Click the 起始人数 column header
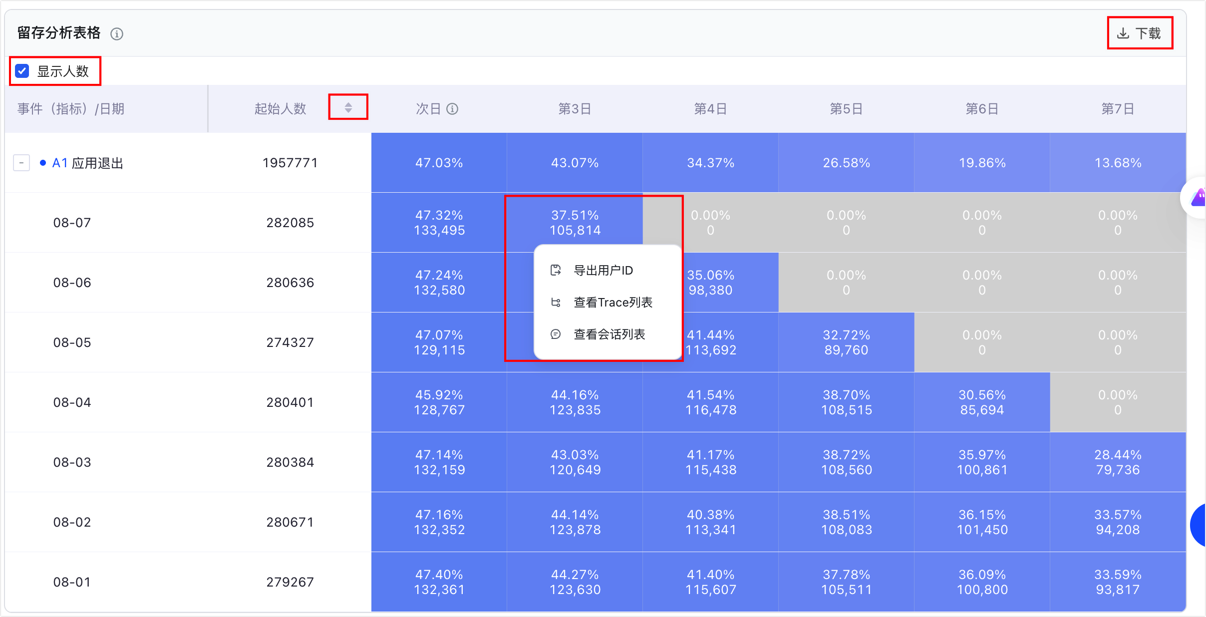 click(280, 109)
